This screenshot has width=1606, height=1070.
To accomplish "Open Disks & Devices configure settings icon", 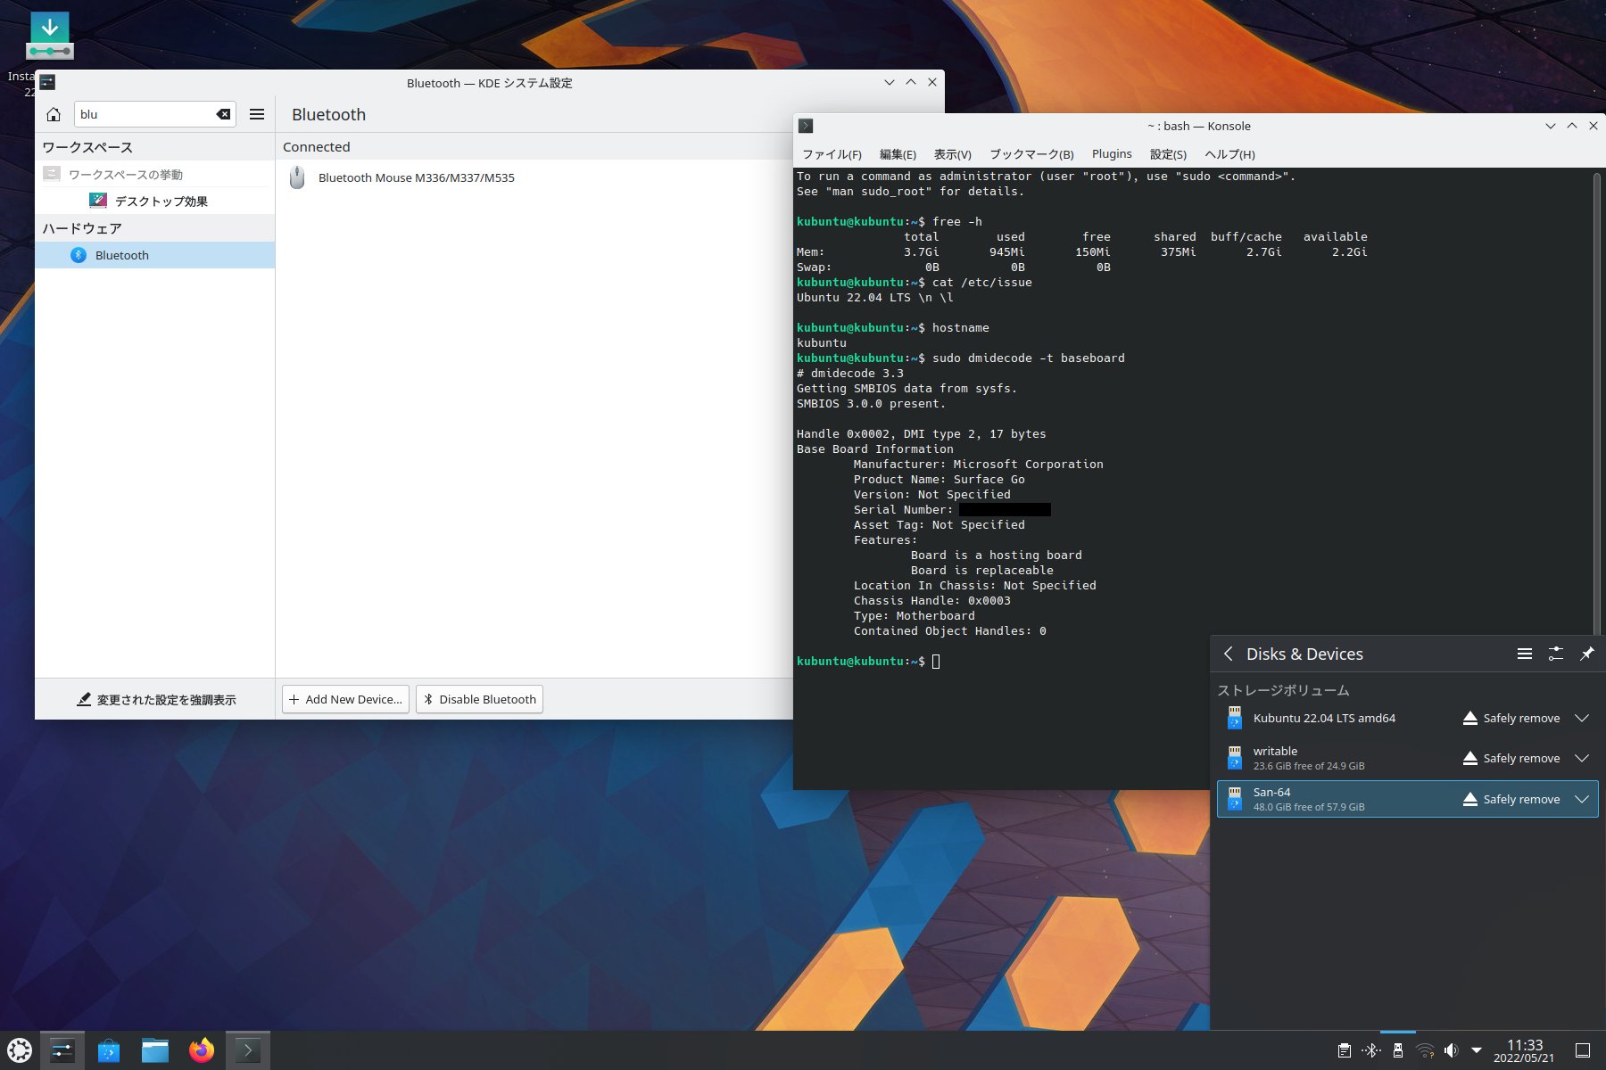I will pyautogui.click(x=1555, y=654).
